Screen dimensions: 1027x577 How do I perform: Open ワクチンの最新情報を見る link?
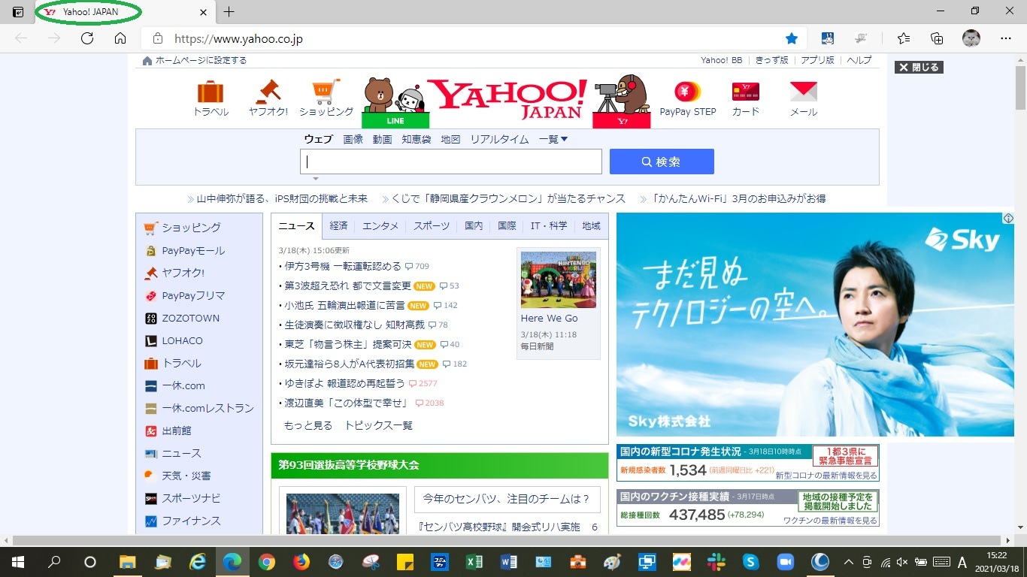coord(830,520)
